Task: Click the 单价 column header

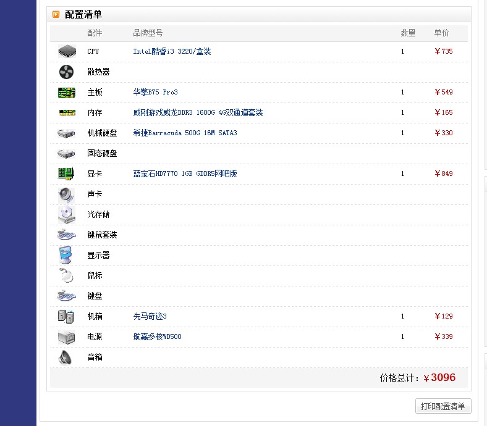Action: click(x=441, y=33)
